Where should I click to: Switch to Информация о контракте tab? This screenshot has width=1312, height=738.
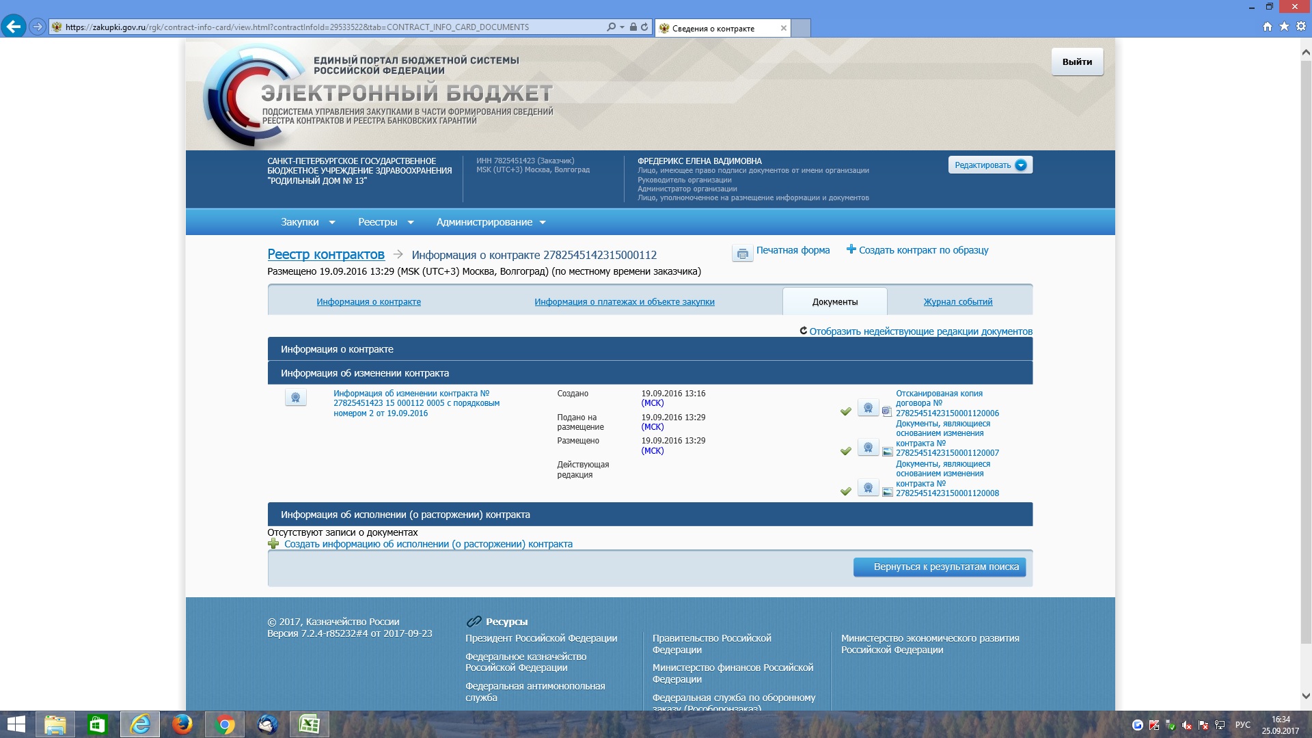point(368,301)
